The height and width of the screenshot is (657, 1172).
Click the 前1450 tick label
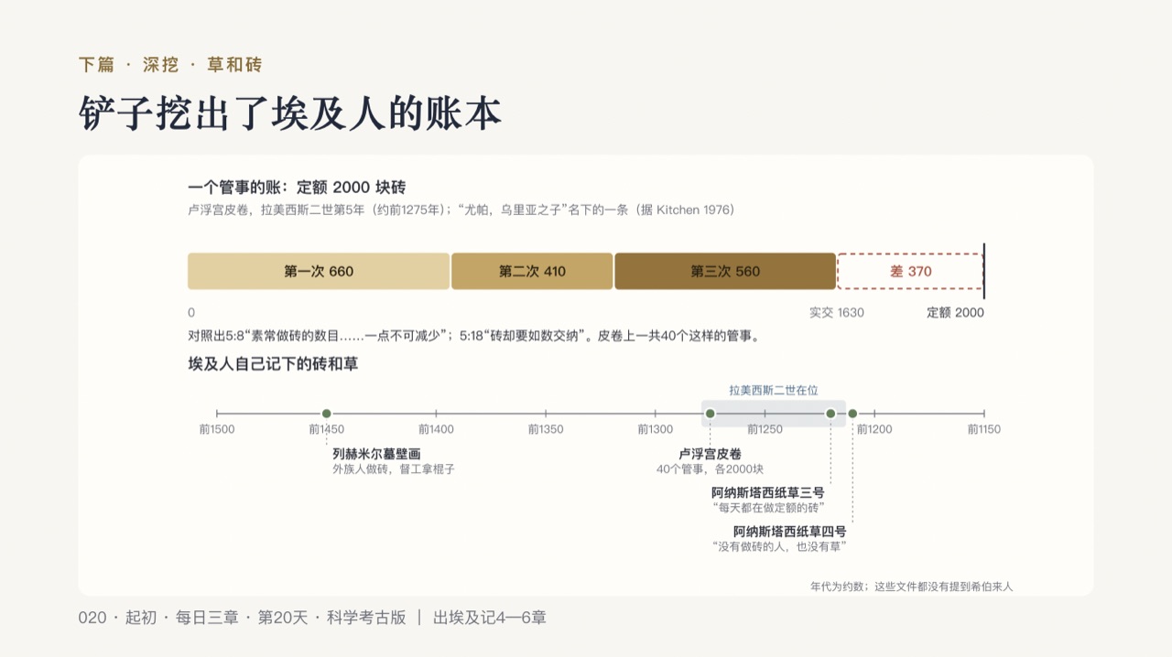[327, 429]
